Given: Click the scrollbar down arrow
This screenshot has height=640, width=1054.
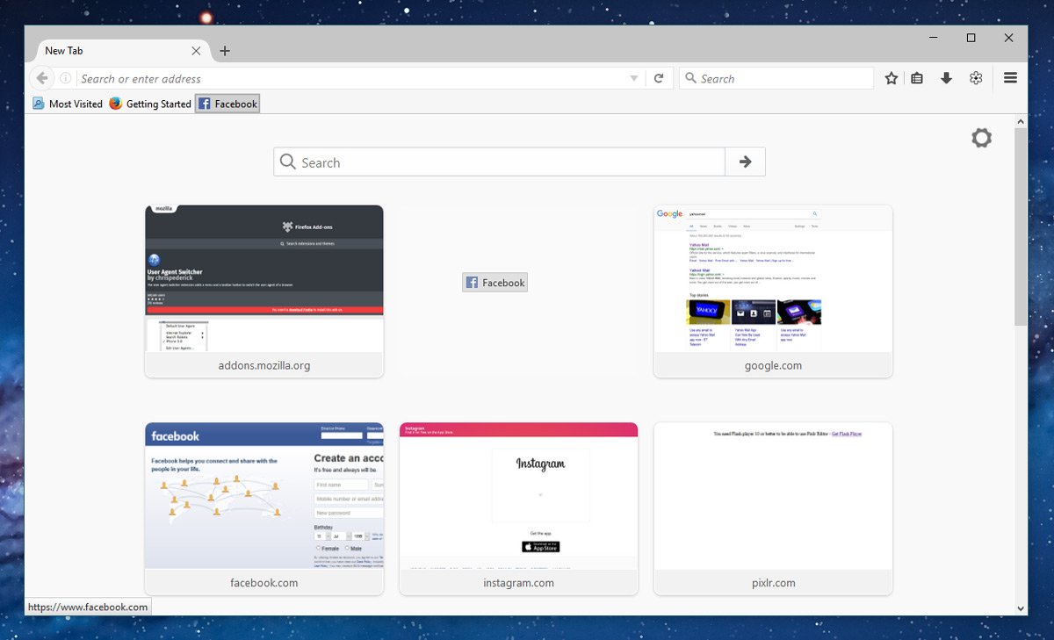Looking at the screenshot, I should pos(1021,608).
